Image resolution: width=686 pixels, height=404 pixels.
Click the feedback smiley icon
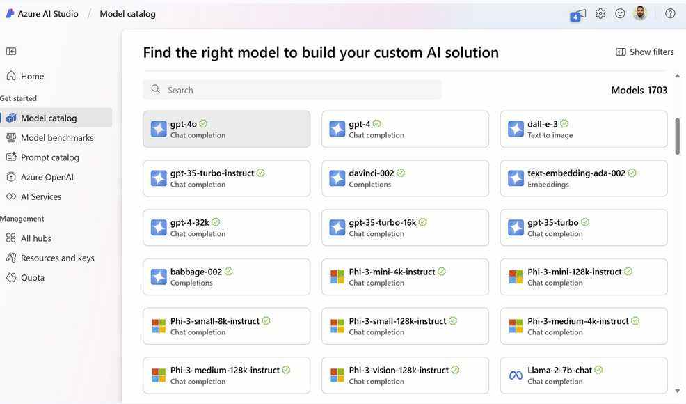tap(620, 14)
